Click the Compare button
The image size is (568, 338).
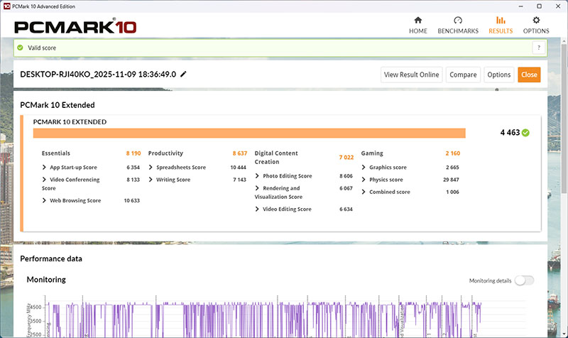(463, 75)
